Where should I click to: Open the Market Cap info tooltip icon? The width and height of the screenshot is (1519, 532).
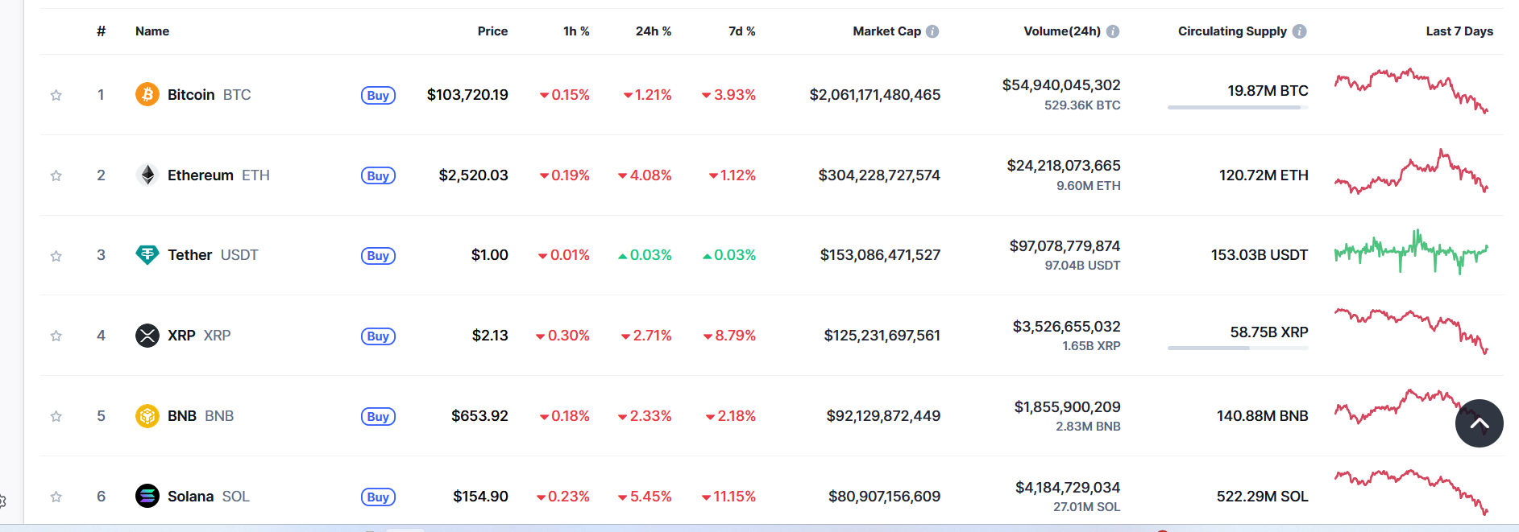932,31
